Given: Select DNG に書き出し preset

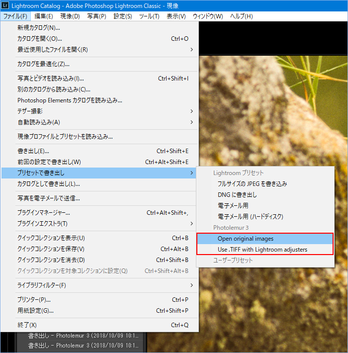Looking at the screenshot, I should (x=265, y=195).
